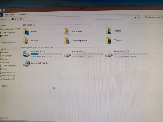Click the E: drive usage bar

point(130,54)
